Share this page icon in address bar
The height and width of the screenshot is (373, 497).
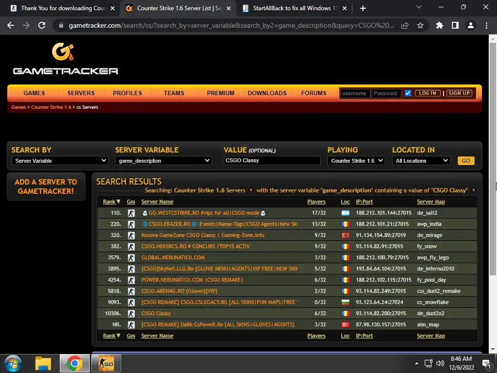pos(405,25)
